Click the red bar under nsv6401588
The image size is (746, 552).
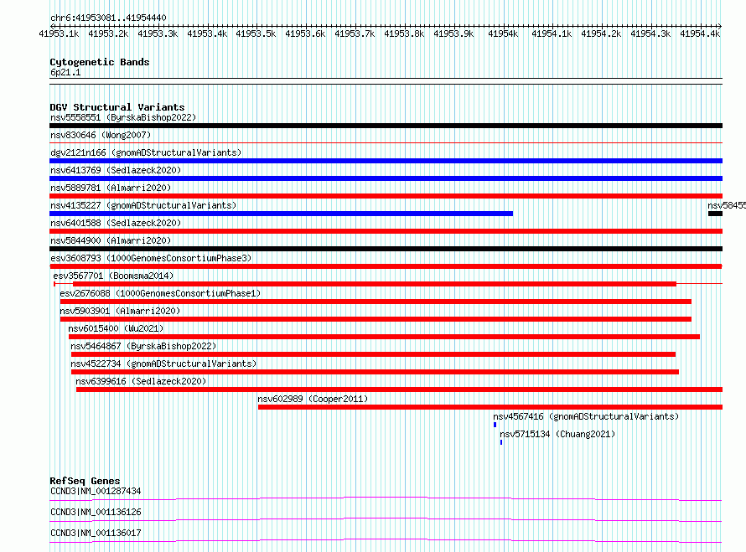386,231
